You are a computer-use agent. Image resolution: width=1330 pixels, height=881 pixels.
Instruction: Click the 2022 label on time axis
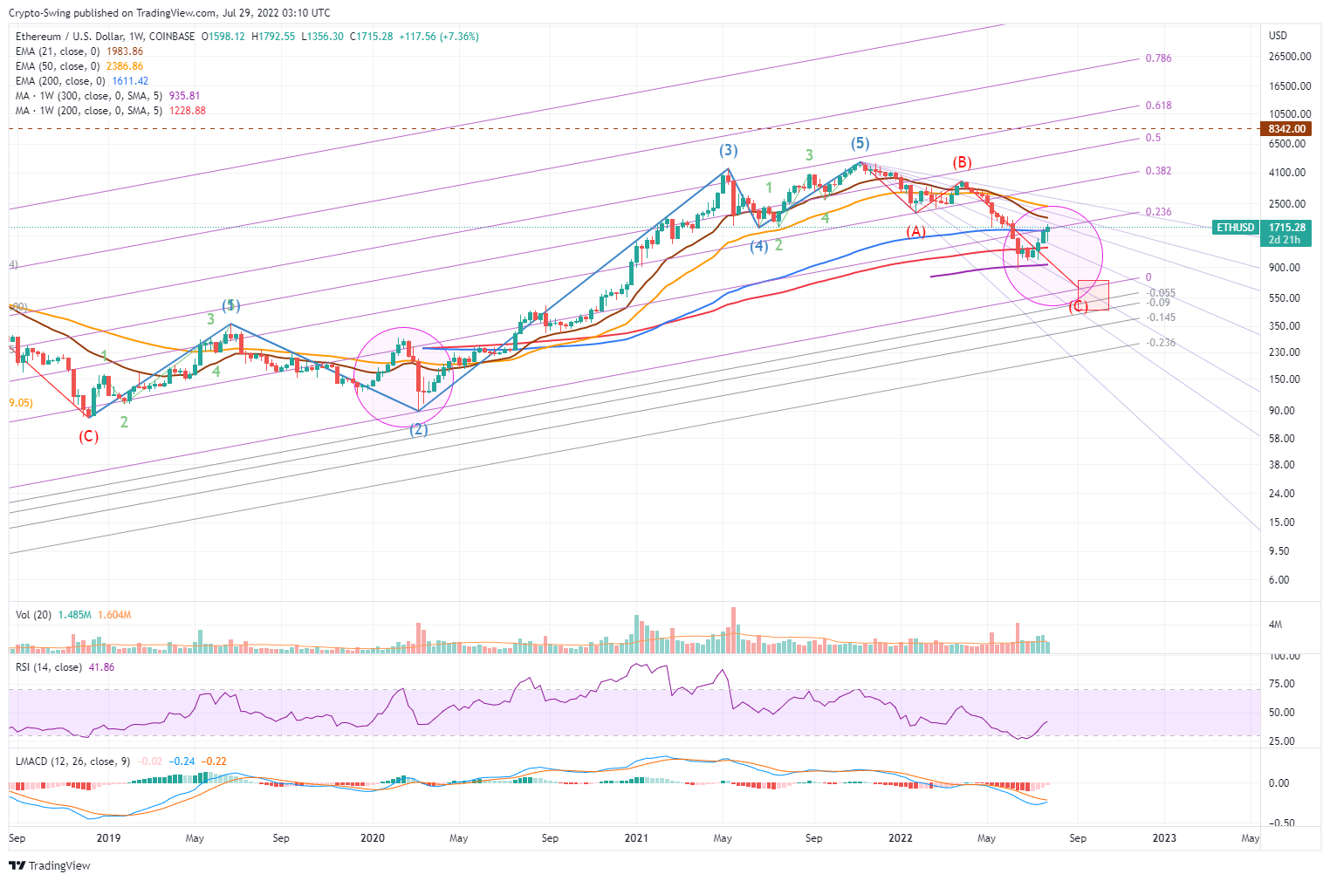[x=901, y=838]
